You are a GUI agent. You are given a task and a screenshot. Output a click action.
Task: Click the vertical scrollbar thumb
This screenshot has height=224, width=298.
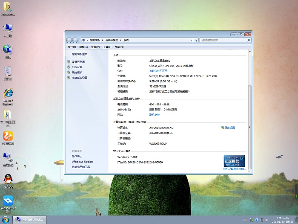[250, 127]
